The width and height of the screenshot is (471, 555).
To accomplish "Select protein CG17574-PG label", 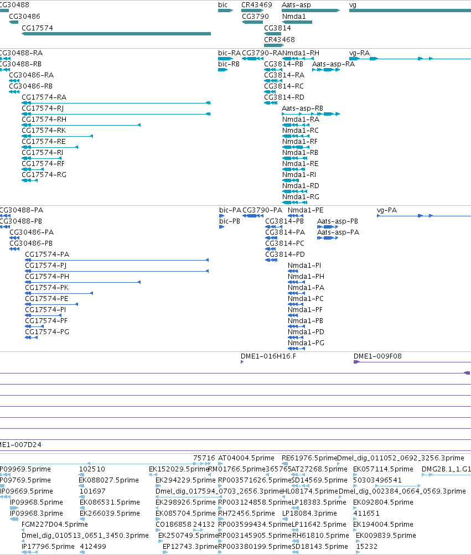I will [x=47, y=332].
